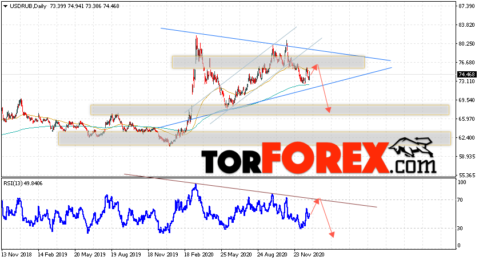
Task: Select the upper grey resistance zone rectangle
Action: 268,62
